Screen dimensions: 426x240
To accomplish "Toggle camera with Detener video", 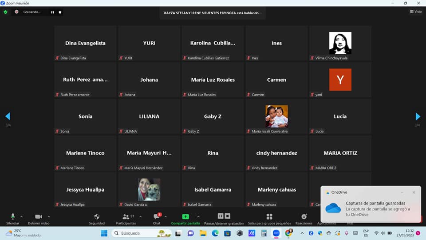I will click(38, 217).
